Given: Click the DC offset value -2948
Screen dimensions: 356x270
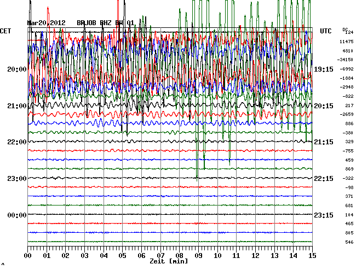Looking at the screenshot, I should click(347, 87).
